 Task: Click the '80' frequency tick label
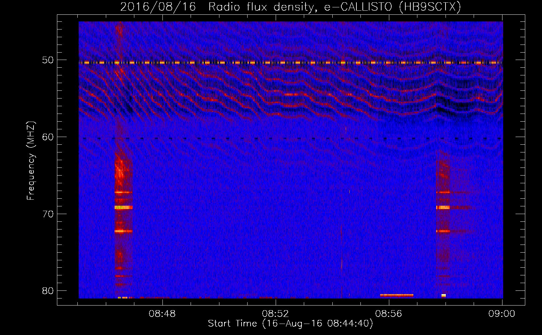48,291
